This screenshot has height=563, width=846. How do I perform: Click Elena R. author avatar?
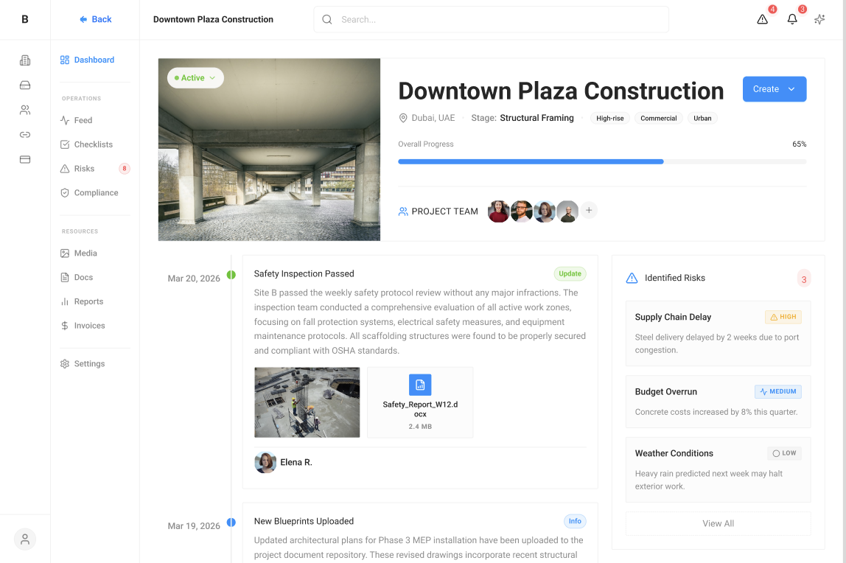coord(265,462)
